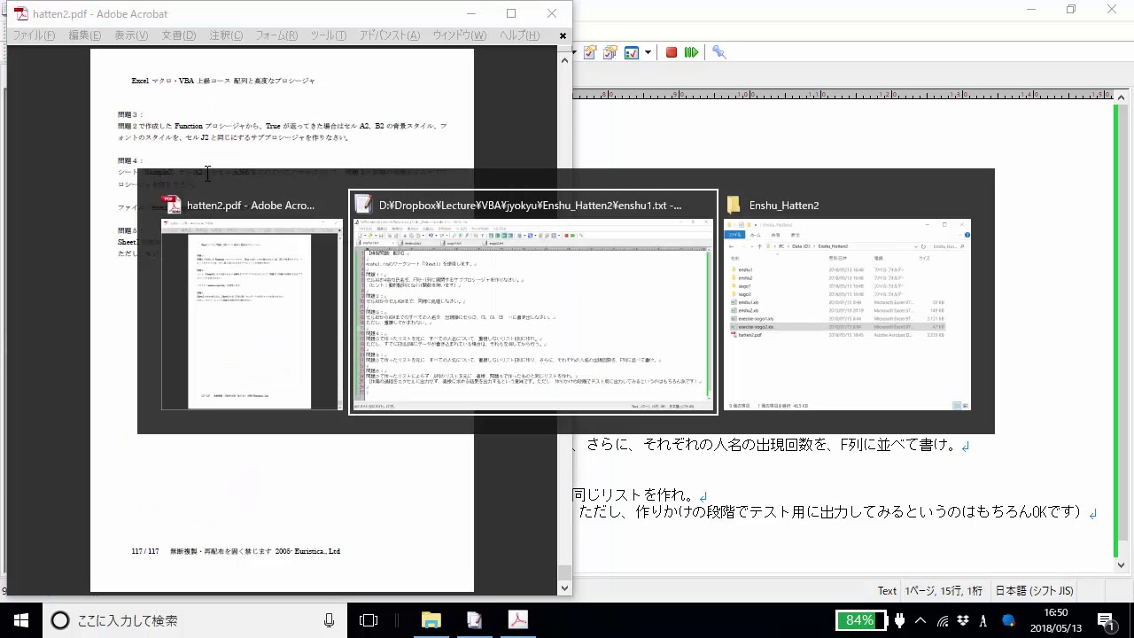Open Adobe Acrobat from the taskbar
This screenshot has width=1134, height=638.
pyautogui.click(x=518, y=620)
